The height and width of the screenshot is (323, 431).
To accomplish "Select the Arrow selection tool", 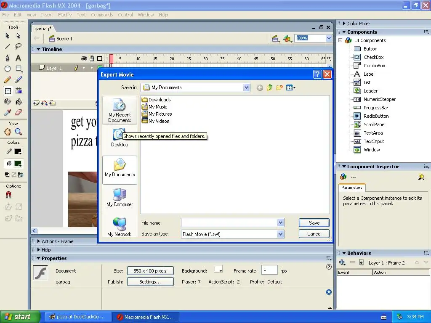I will click(x=8, y=36).
